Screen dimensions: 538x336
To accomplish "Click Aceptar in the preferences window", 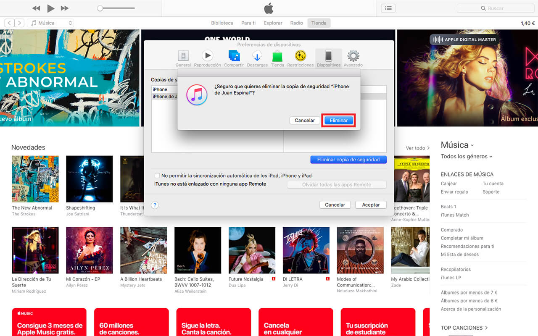I will (371, 205).
